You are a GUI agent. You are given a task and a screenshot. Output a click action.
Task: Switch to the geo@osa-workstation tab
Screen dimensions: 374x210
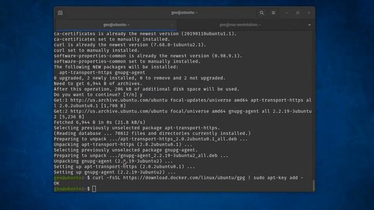tap(240, 24)
